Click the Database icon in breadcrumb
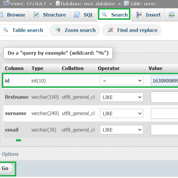Viewport: 178px width, 178px height. pyautogui.click(x=58, y=4)
